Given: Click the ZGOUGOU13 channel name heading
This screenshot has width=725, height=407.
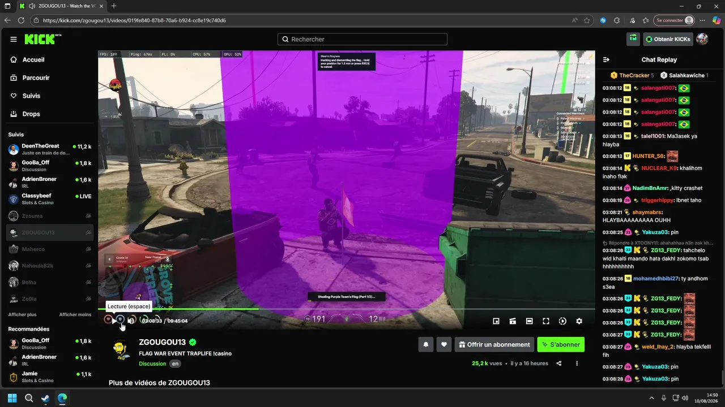Looking at the screenshot, I should point(162,342).
